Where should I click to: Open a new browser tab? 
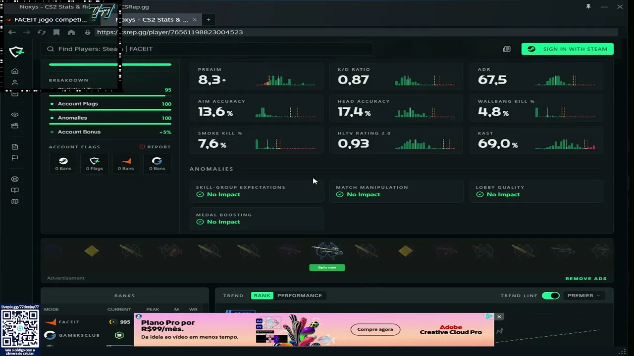click(x=209, y=20)
